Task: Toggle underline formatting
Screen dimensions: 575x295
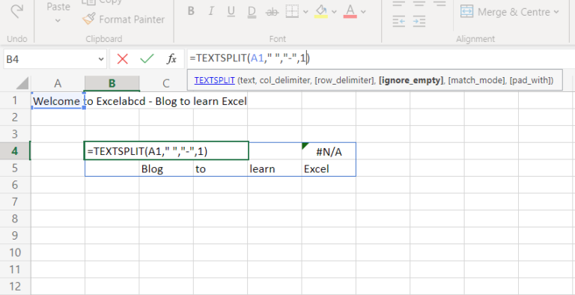Action: coord(231,11)
